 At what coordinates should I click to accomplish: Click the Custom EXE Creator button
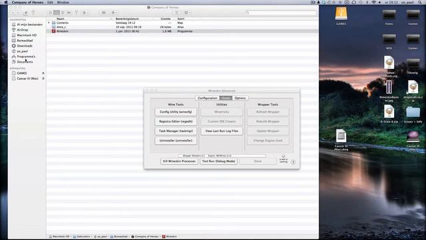(222, 121)
